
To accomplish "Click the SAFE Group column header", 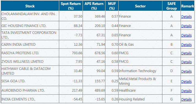I will 171,6.
